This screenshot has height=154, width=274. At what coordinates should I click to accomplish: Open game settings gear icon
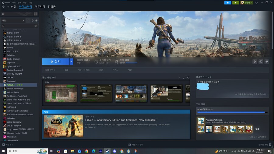point(255,61)
